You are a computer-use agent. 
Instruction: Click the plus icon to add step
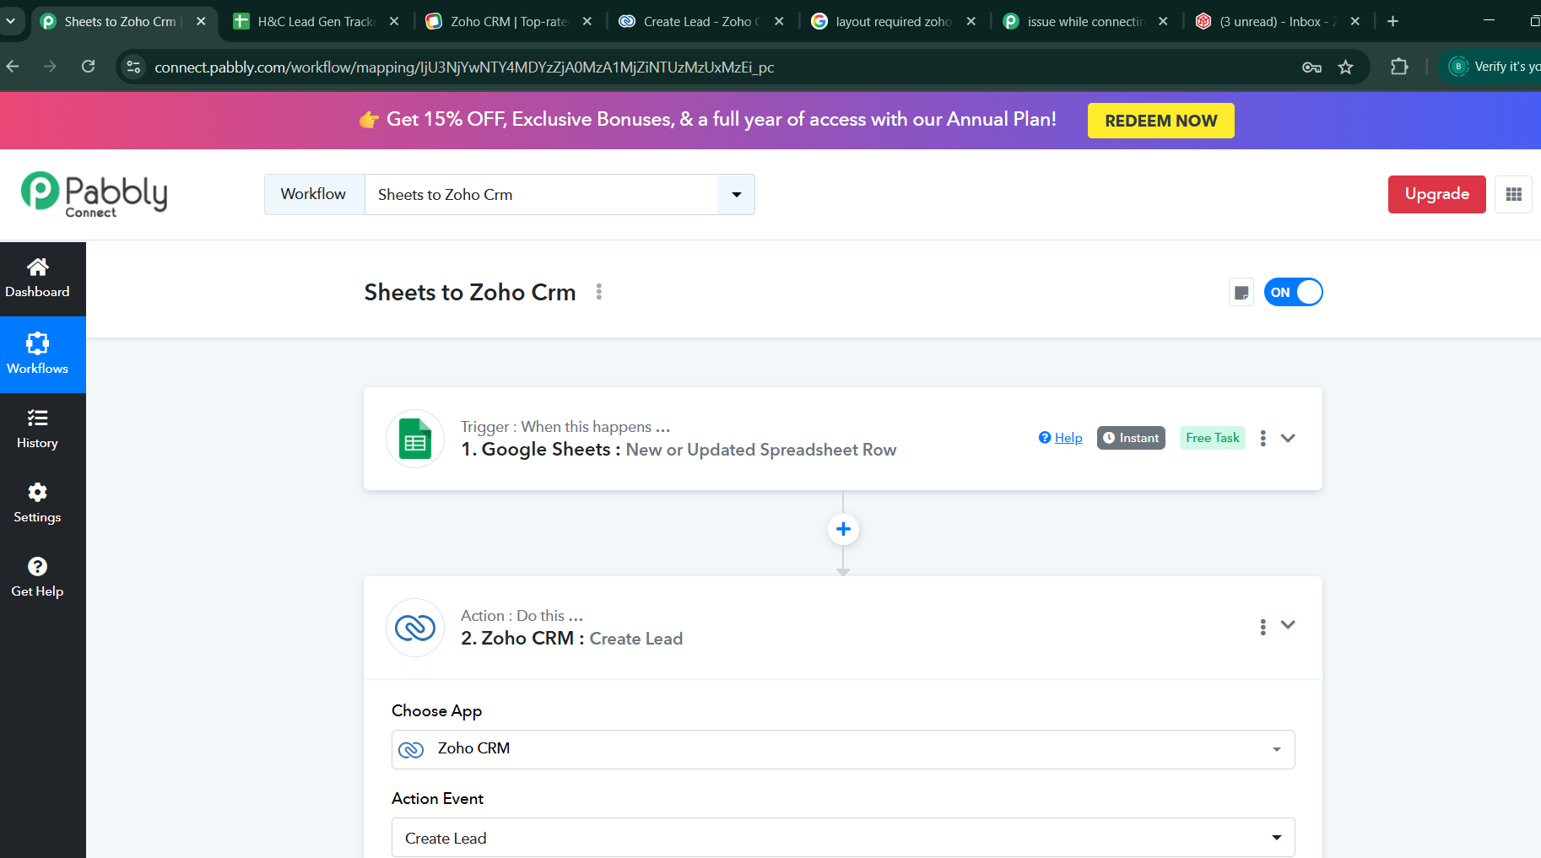tap(843, 529)
